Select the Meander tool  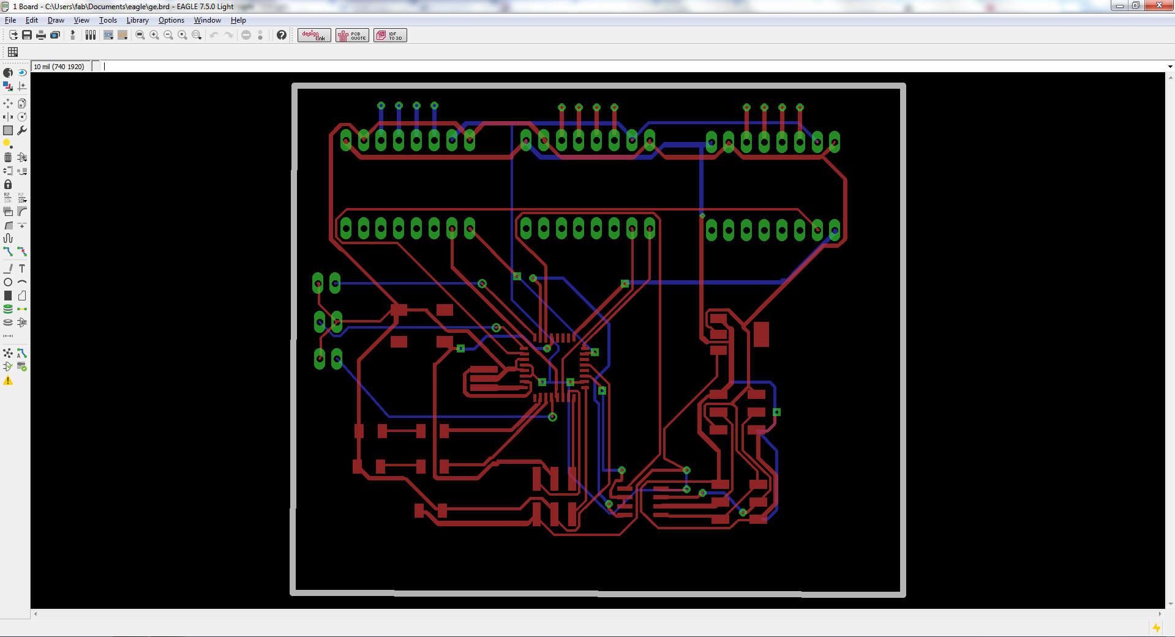(x=8, y=238)
